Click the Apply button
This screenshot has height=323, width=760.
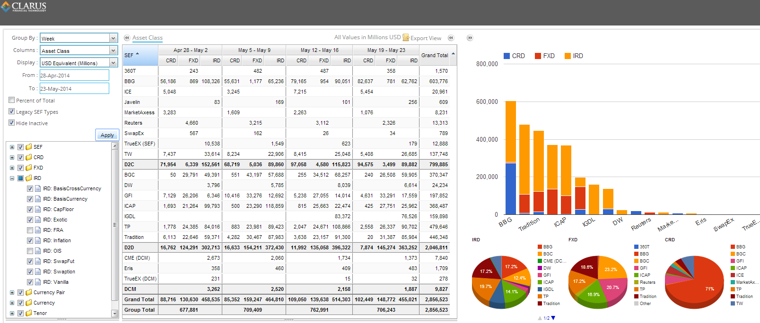click(107, 135)
